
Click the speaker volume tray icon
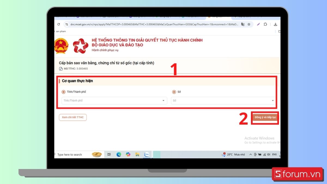[x=269, y=155]
